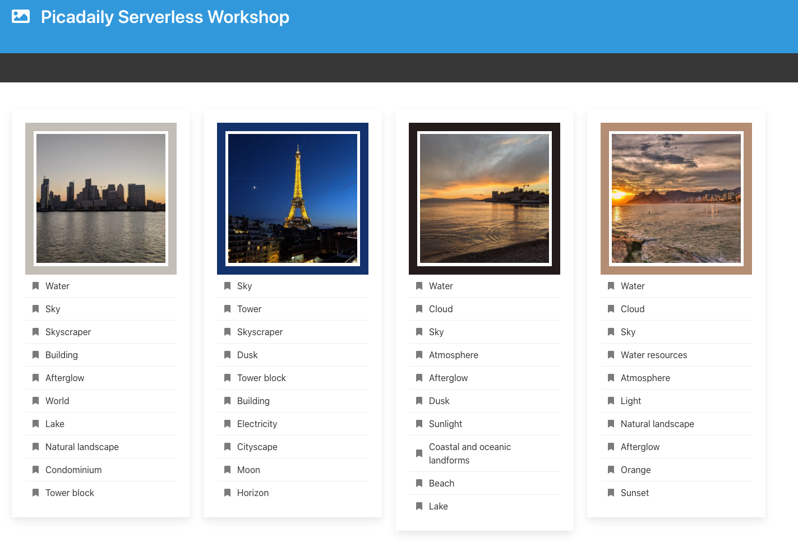The width and height of the screenshot is (798, 556).
Task: Click the Picadaily image logo icon
Action: 21,17
